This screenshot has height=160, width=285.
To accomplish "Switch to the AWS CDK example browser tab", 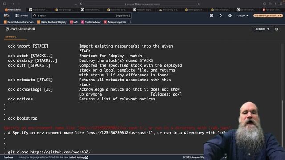I will point(220,10).
